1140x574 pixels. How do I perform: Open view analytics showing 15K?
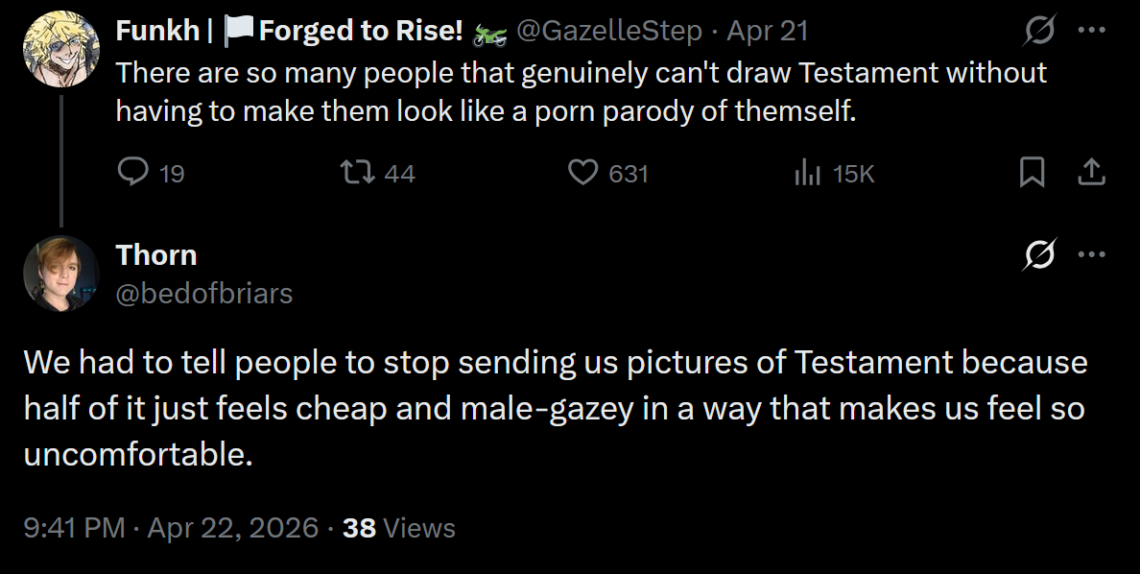click(x=806, y=173)
